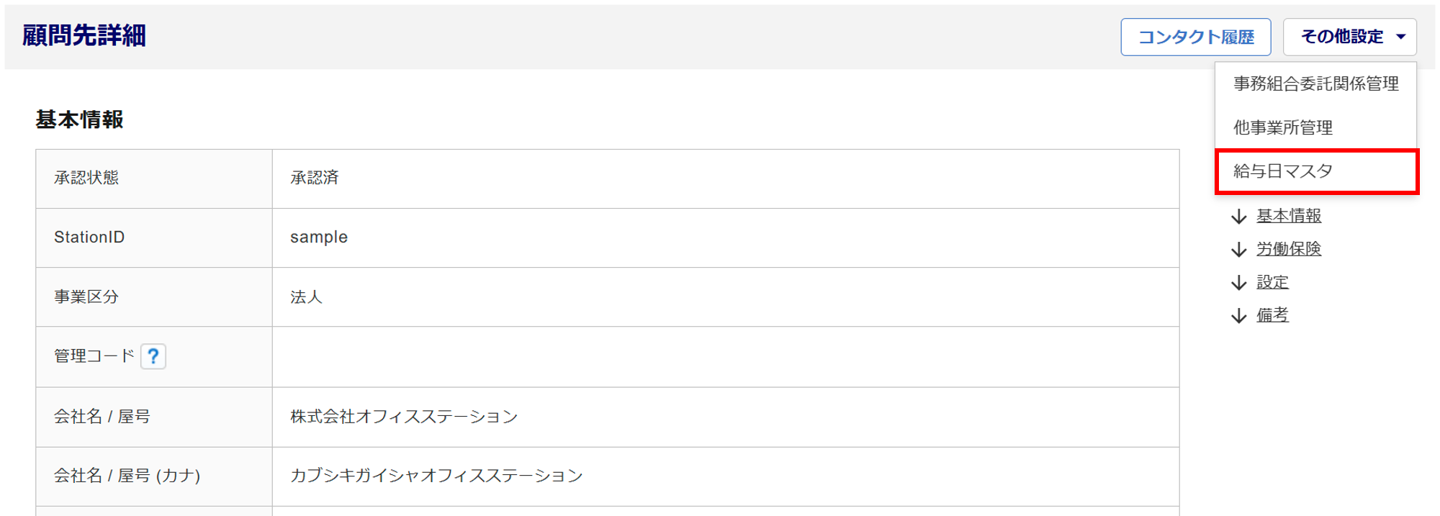Click the company name 株式会社オフィスステーション
The width and height of the screenshot is (1440, 516).
(x=403, y=417)
